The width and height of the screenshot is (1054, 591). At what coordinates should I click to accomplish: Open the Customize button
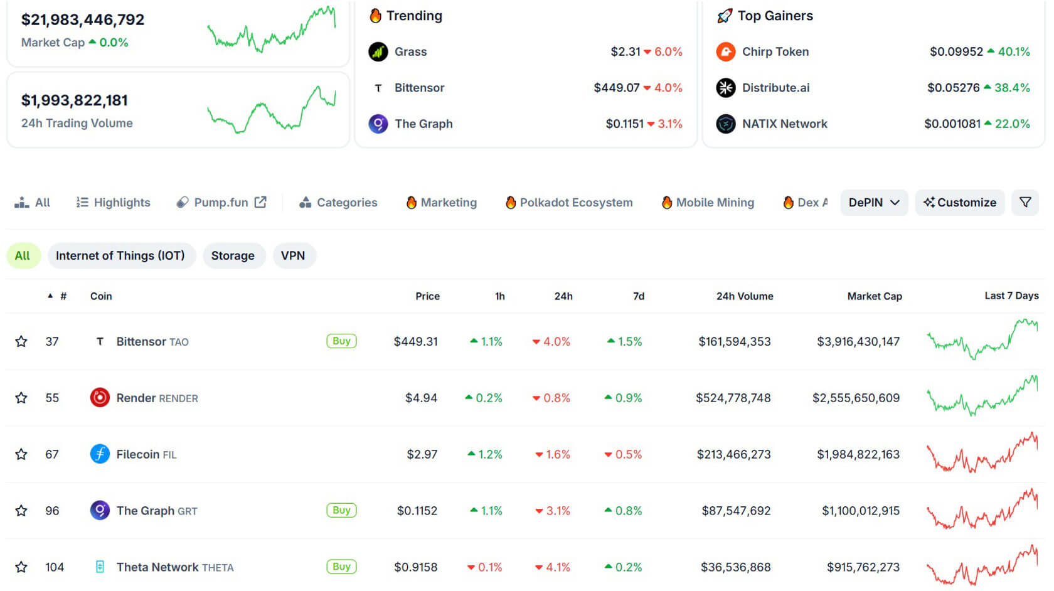tap(960, 203)
